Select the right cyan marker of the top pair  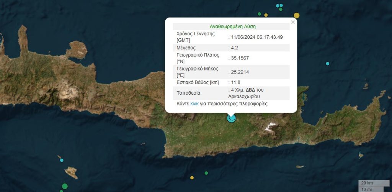click(281, 5)
